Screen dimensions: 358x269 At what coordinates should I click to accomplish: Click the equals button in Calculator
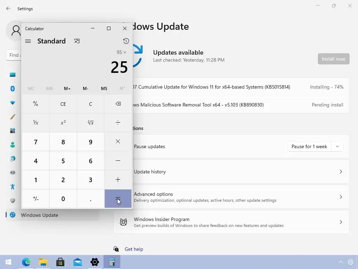pos(118,199)
